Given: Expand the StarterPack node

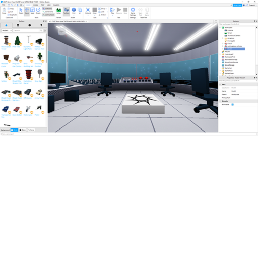Looking at the screenshot, I should [220, 71].
